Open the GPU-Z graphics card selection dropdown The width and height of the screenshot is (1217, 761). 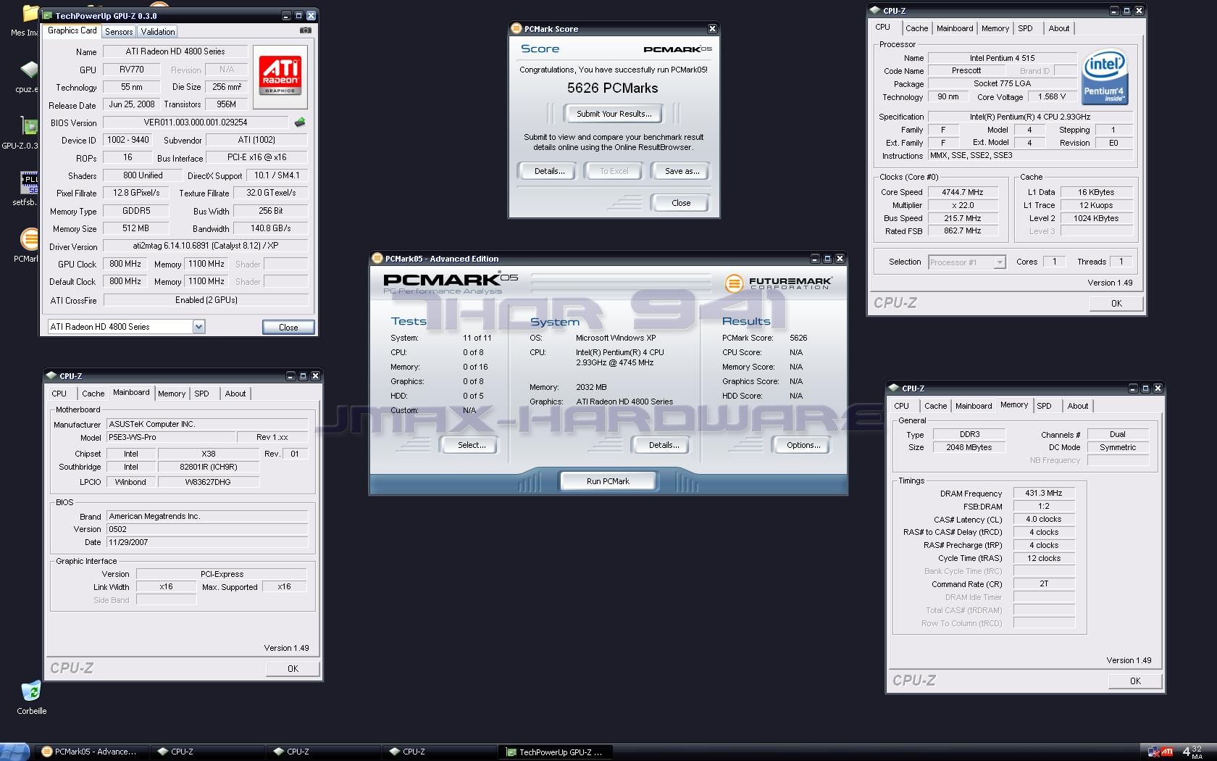click(198, 327)
